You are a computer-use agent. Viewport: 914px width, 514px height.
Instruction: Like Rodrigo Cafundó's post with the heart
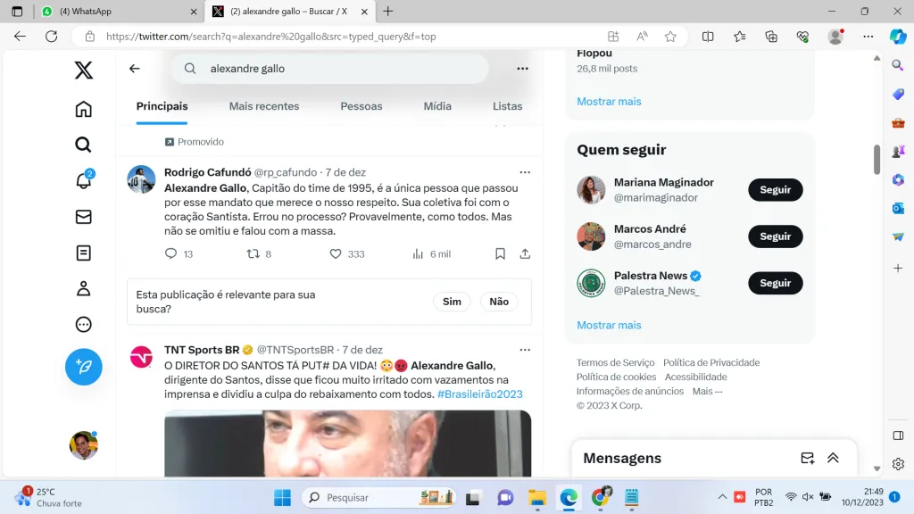336,253
